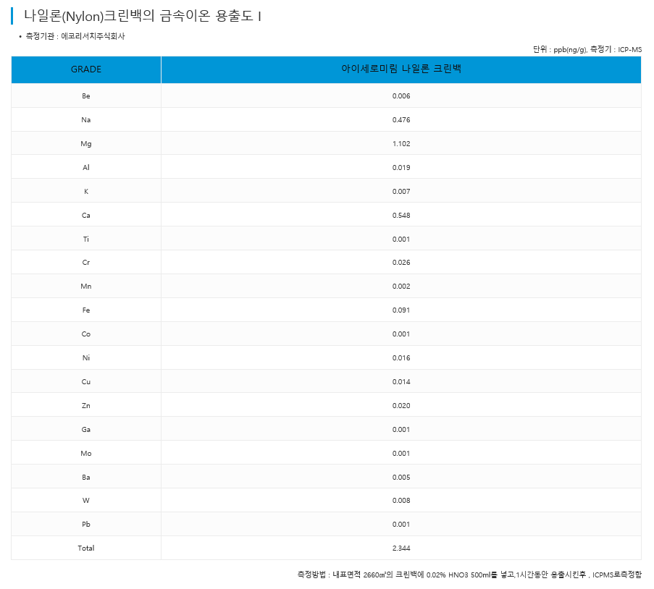Select the Ti row label
The height and width of the screenshot is (589, 654).
pyautogui.click(x=86, y=239)
